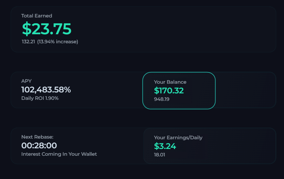Click the Your Earnings/Daily label
Viewport: 284px width, 179px height.
click(178, 138)
